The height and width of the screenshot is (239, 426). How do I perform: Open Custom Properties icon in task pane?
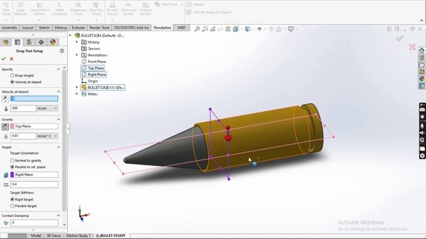pos(421,86)
